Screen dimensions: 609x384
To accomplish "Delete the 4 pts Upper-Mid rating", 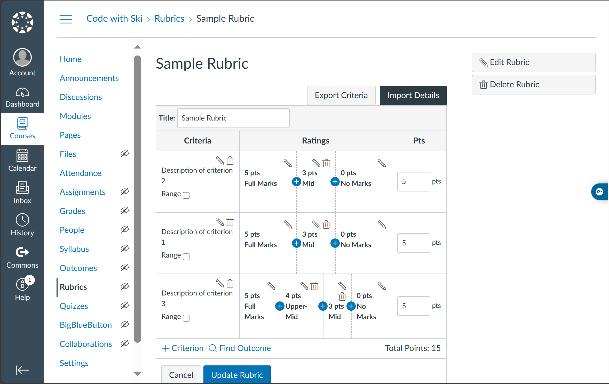I will tap(314, 286).
